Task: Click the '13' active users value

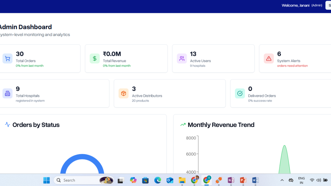Action: [193, 54]
